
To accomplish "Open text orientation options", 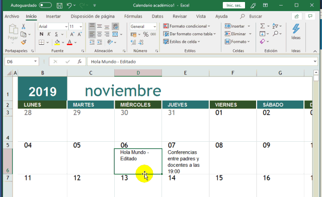I will pos(110,42).
